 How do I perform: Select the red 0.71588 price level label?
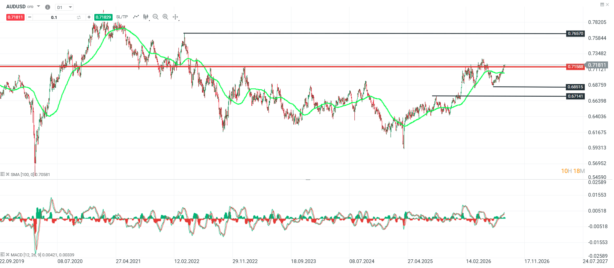(575, 67)
